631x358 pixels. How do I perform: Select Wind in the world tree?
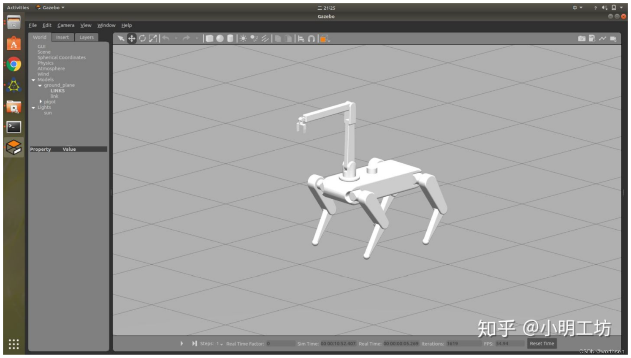pos(43,74)
